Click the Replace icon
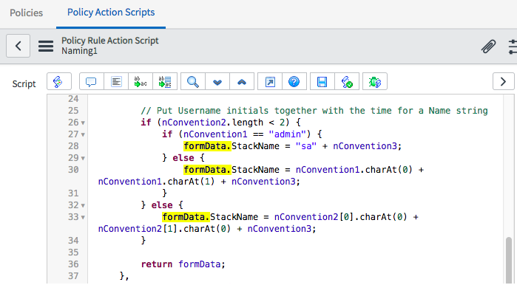This screenshot has width=517, height=285. pyautogui.click(x=141, y=82)
